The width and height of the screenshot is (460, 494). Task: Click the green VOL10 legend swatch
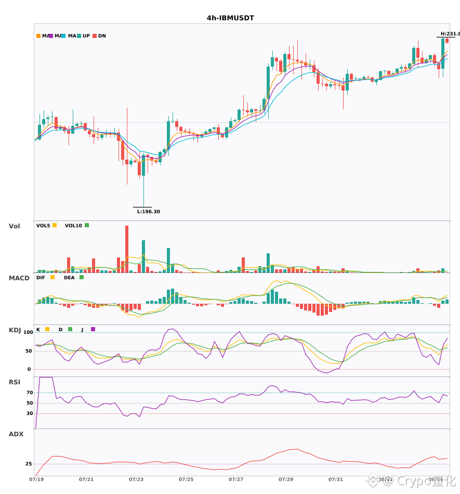click(87, 225)
